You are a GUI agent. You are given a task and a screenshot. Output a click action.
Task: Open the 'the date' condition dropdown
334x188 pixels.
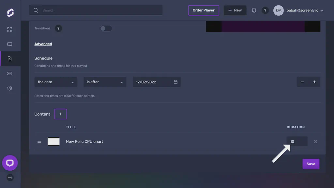tap(55, 82)
